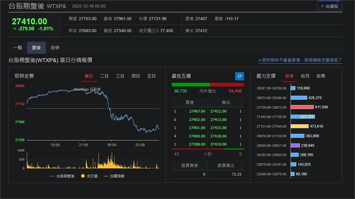Open the 合併 session tab

pyautogui.click(x=55, y=48)
